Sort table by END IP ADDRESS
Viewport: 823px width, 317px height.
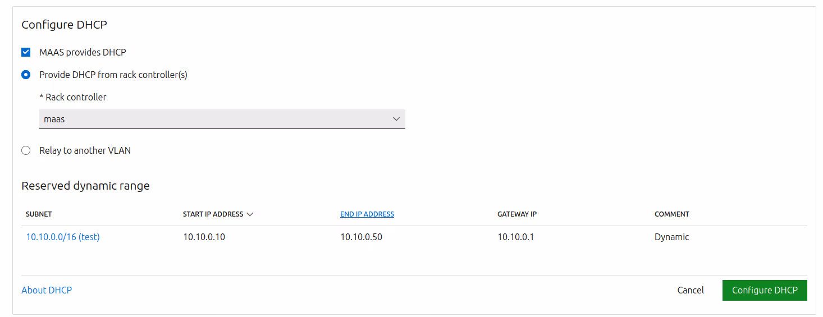[x=367, y=214]
